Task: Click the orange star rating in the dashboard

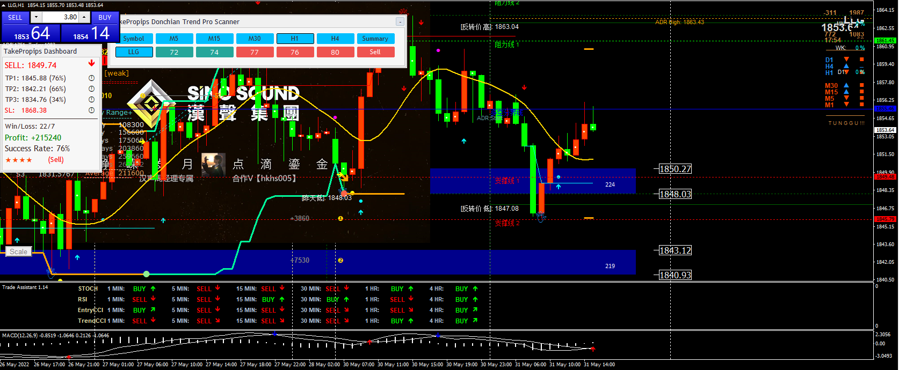Action: 19,160
